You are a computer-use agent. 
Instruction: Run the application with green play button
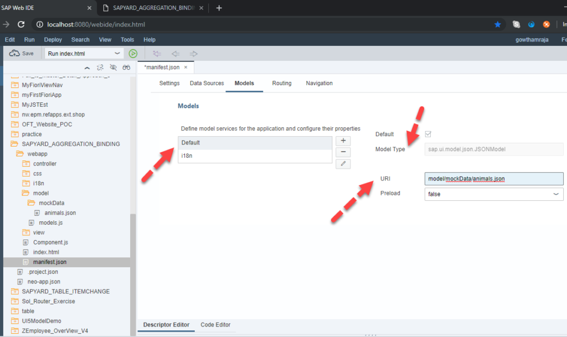click(133, 54)
